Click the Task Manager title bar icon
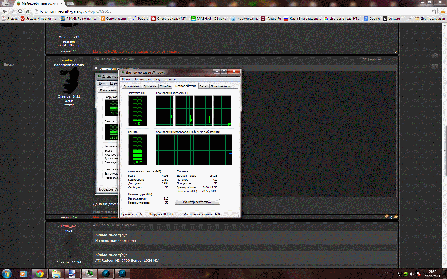This screenshot has height=279, width=447. [123, 72]
